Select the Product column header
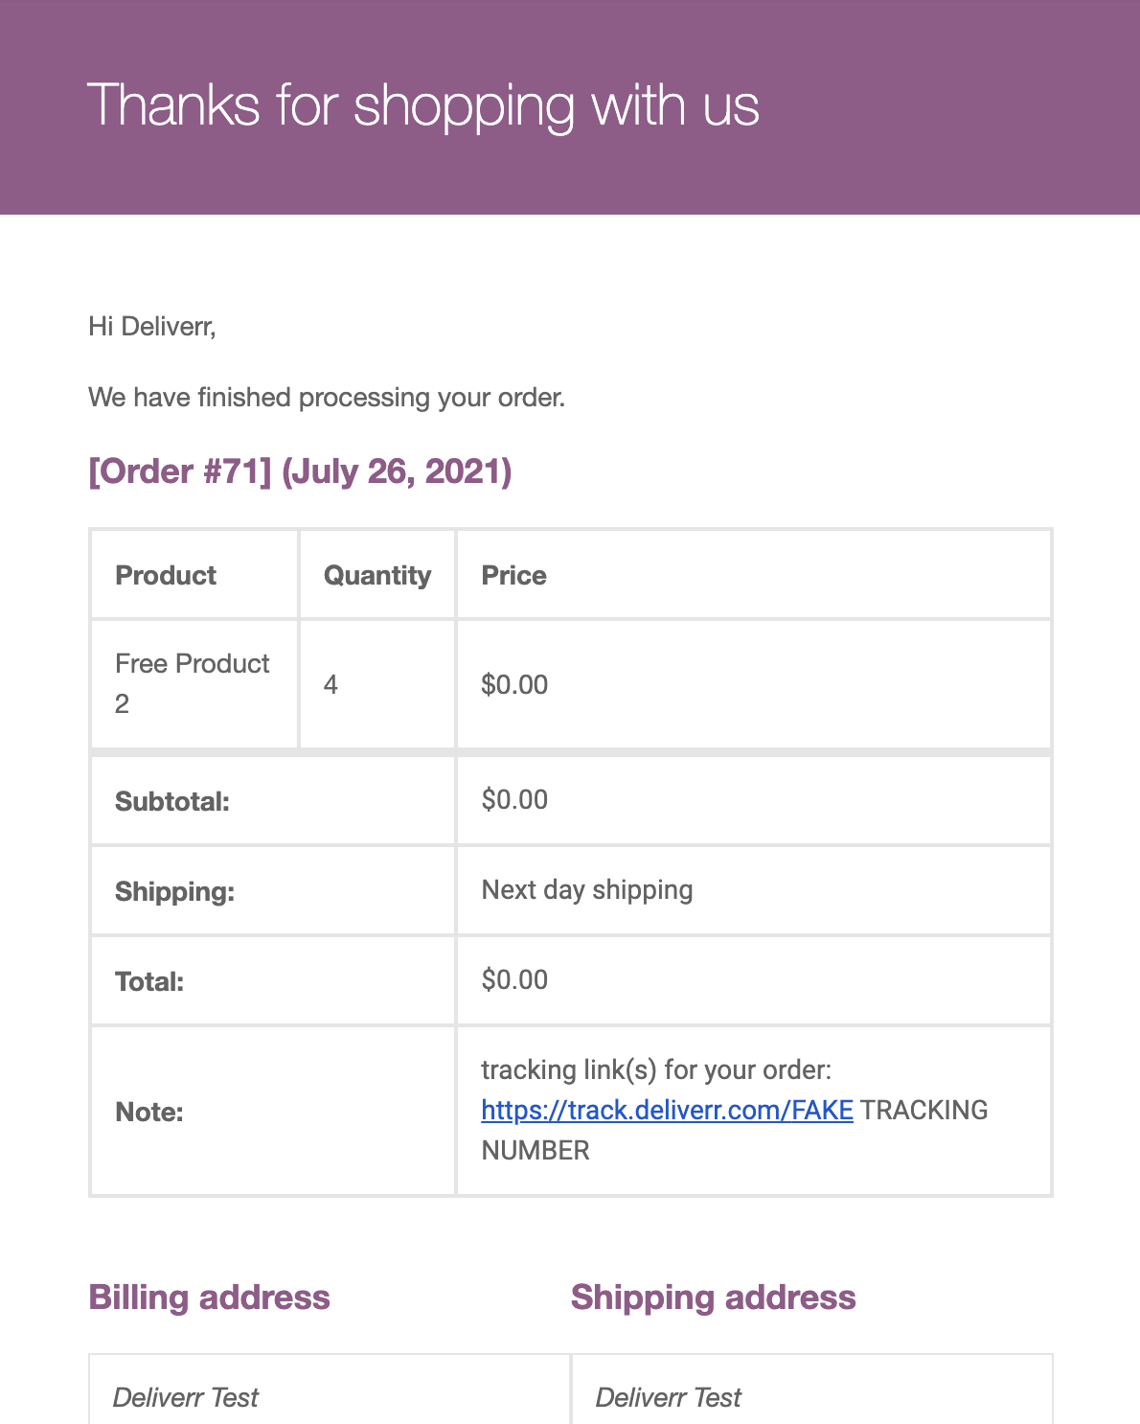The width and height of the screenshot is (1140, 1424). (194, 575)
